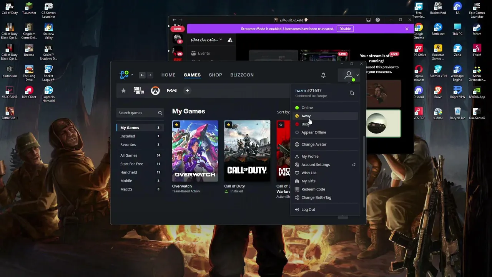492x277 pixels.
Task: Dismiss the Streamer Mode banner in Discord
Action: [x=407, y=29]
